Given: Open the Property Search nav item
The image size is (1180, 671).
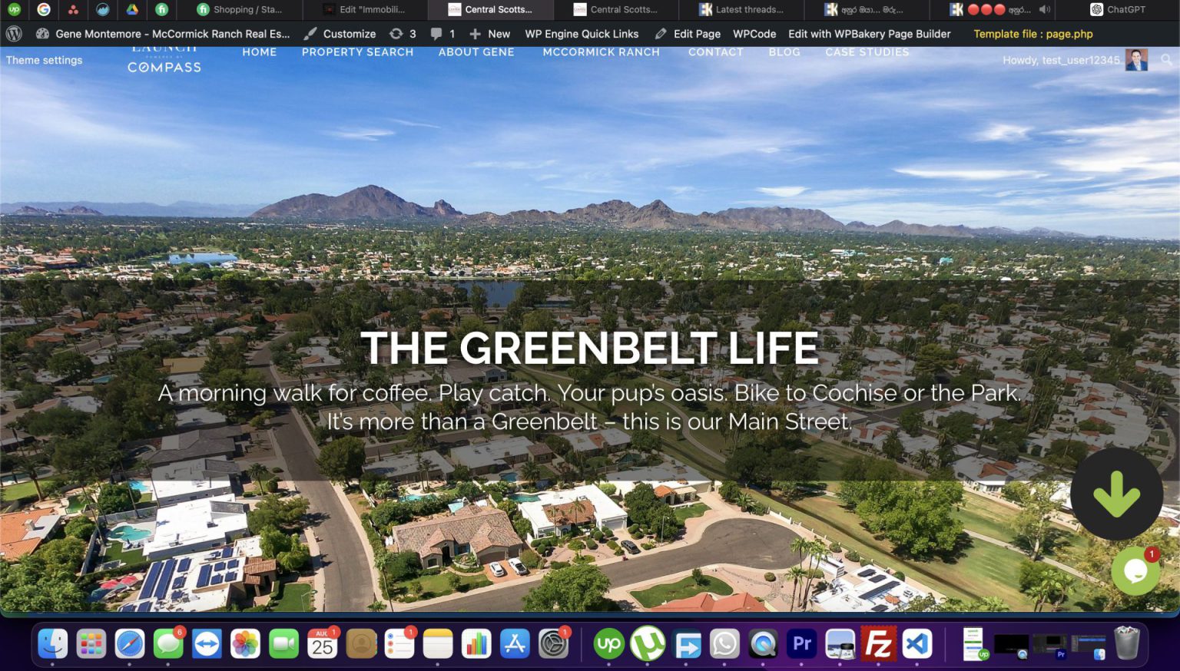Looking at the screenshot, I should [x=357, y=52].
